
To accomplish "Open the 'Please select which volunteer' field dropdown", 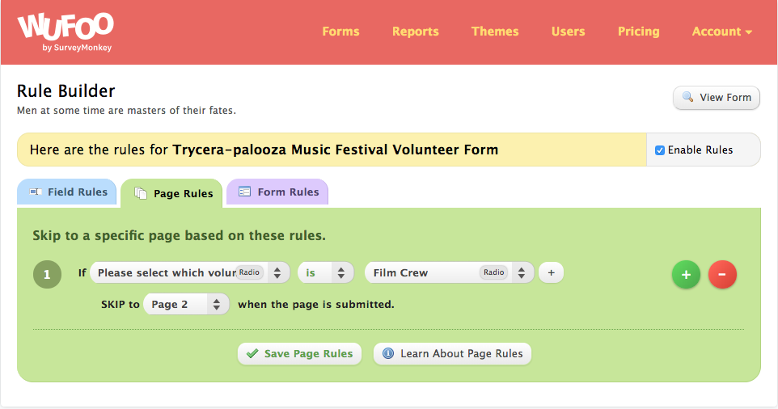I will point(190,272).
